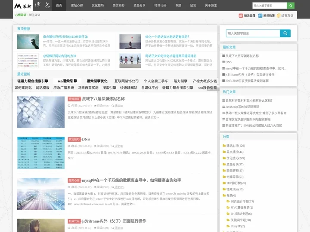Click folder icon beside 网页设计专题(23)
This screenshot has height=232, width=310.
coord(228,201)
